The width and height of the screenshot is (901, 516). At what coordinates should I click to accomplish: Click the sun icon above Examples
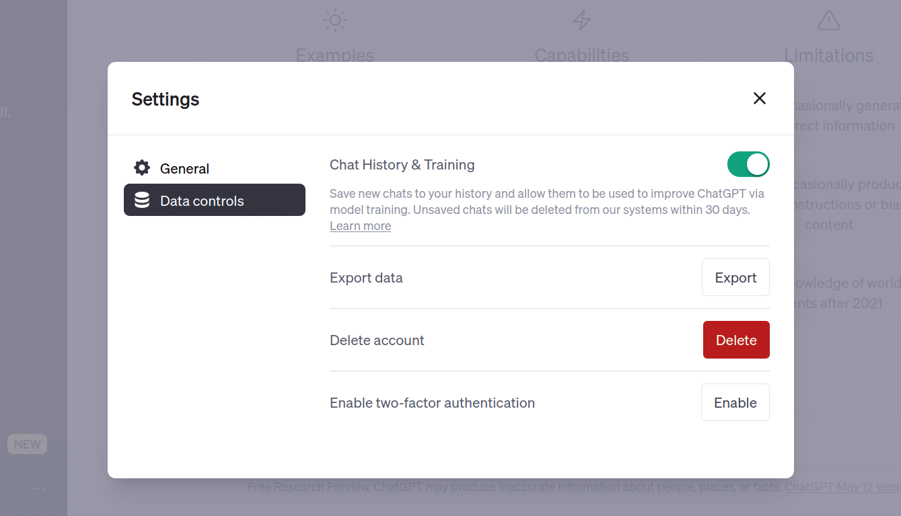pyautogui.click(x=334, y=21)
